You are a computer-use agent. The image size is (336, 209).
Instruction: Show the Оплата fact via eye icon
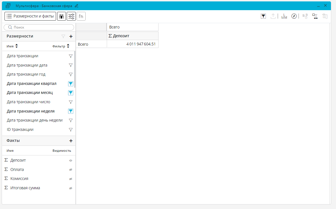point(71,170)
